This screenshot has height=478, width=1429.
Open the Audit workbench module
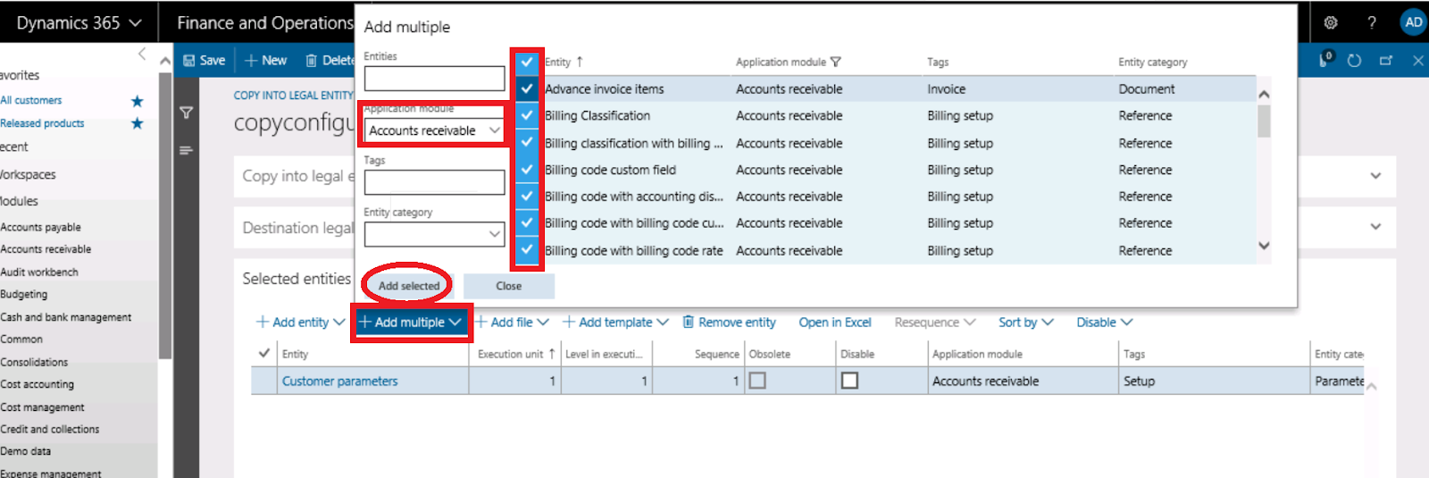[39, 272]
